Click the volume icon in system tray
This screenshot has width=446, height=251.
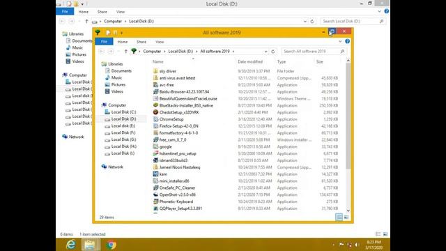tap(357, 245)
